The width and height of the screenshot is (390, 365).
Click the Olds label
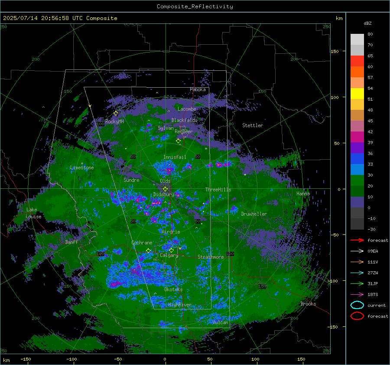tap(165, 181)
